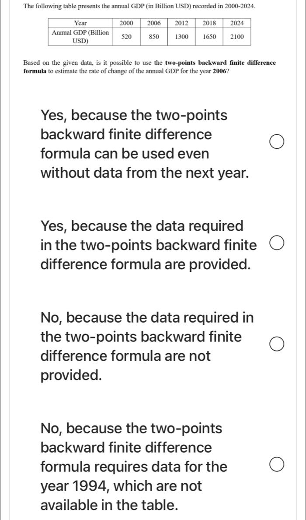Click the GDP value 1650 cell
This screenshot has width=306, height=520.
209,36
